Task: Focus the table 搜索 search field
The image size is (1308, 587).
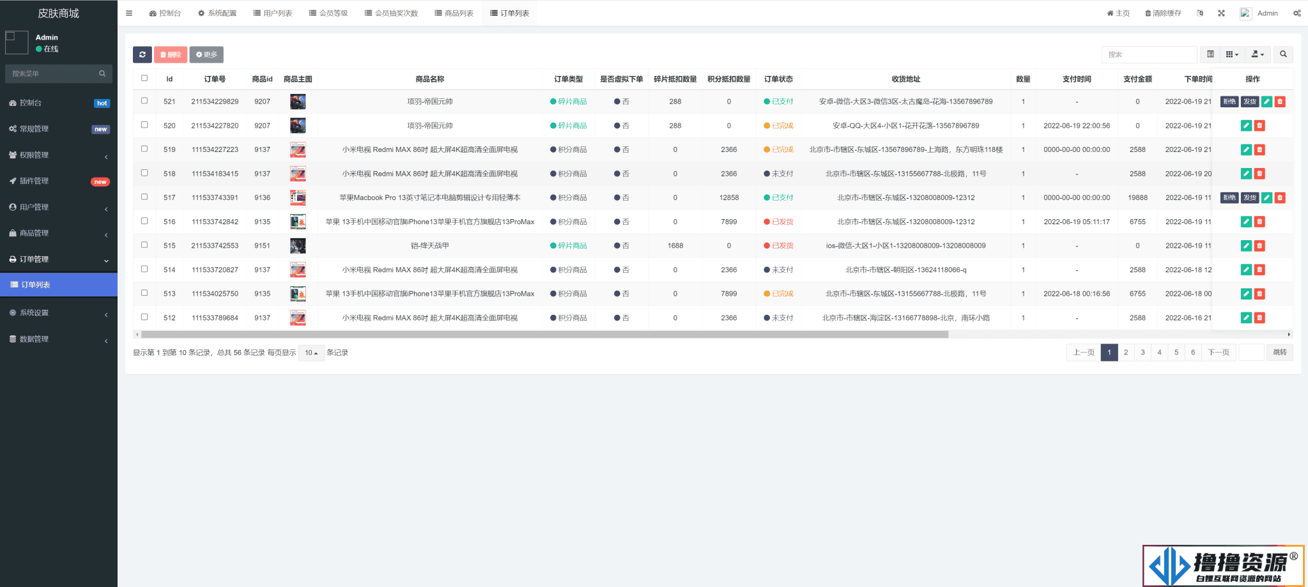Action: click(x=1149, y=55)
